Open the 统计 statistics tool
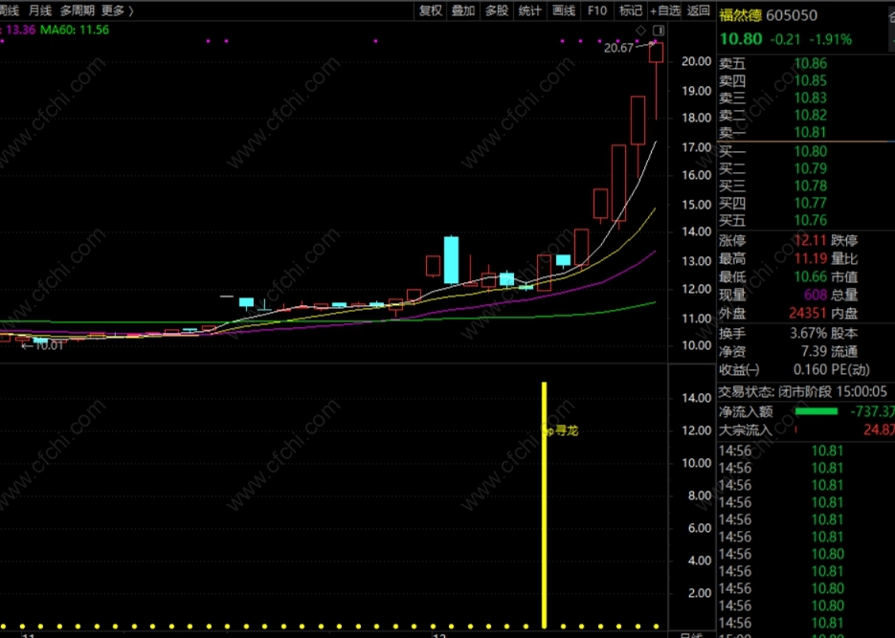 coord(529,11)
